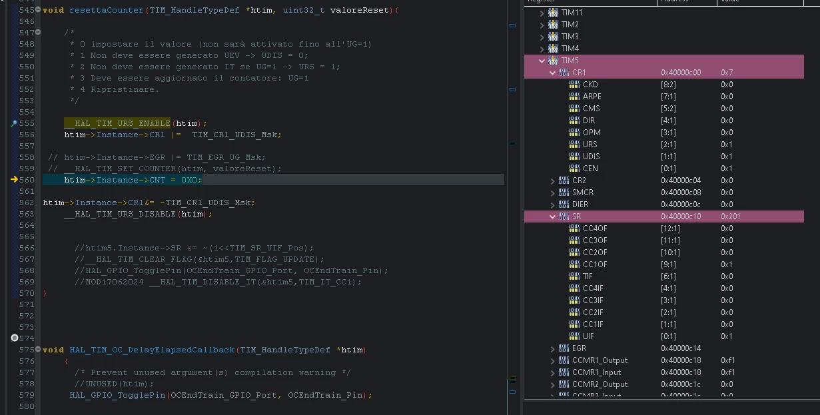The width and height of the screenshot is (820, 415).
Task: Click the editor overview ruler marker near top
Action: point(513,25)
